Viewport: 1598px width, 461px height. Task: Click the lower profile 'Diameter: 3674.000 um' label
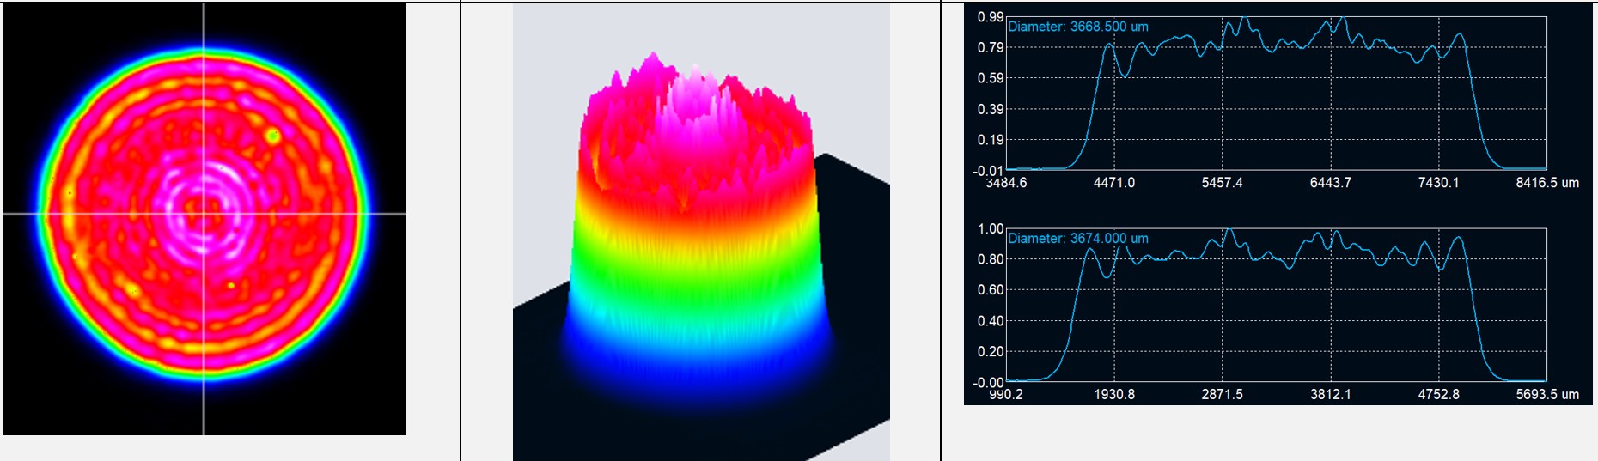coord(1078,239)
